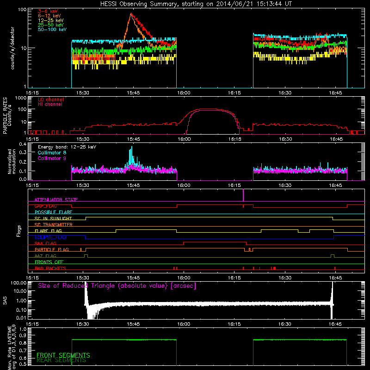Click the HESSI Observing Summary title text
370x370 pixels.
click(196, 4)
